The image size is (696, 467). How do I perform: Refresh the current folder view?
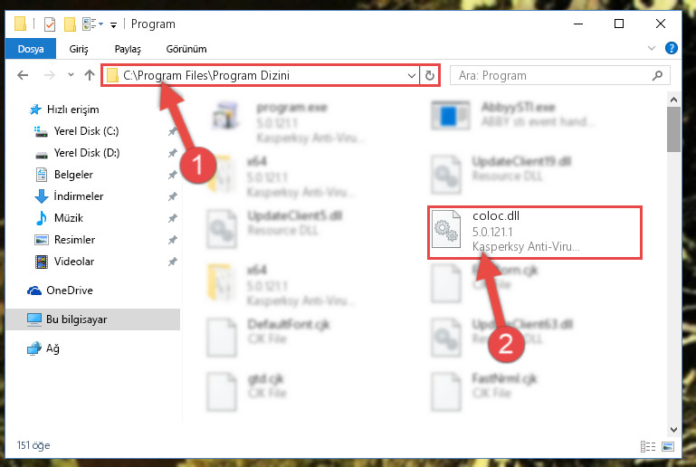tap(429, 75)
